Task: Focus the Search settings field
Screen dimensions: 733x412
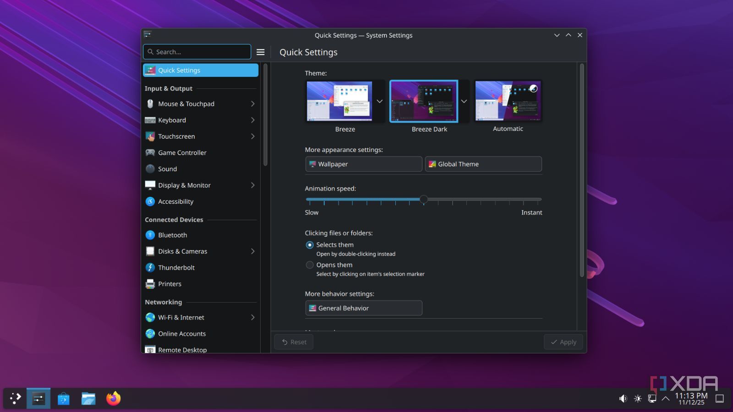Action: [x=197, y=52]
